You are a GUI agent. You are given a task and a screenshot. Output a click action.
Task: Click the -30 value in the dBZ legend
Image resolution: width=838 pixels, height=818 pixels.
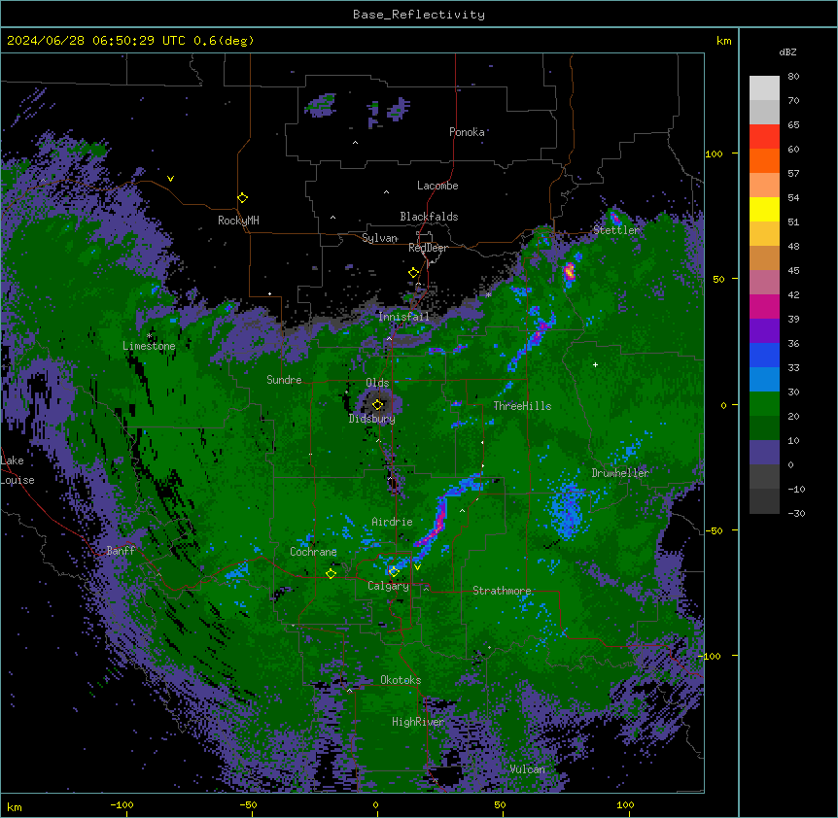796,513
